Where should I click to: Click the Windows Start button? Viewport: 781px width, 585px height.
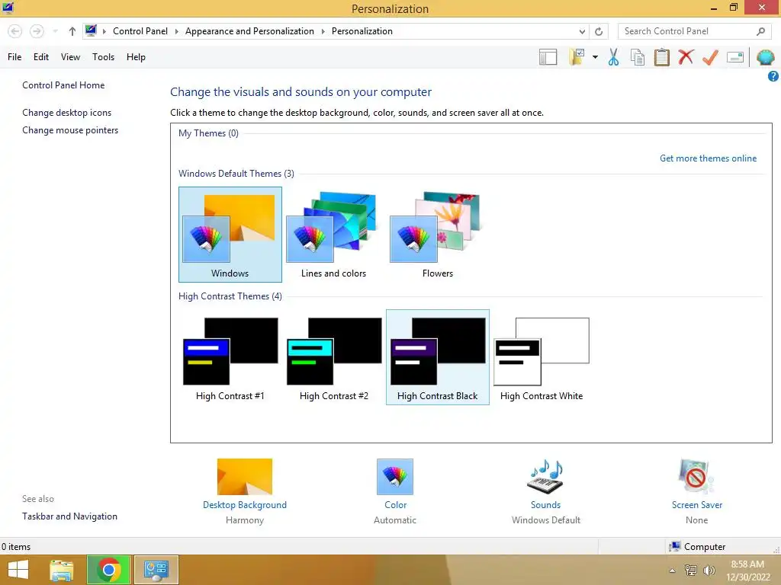click(18, 570)
